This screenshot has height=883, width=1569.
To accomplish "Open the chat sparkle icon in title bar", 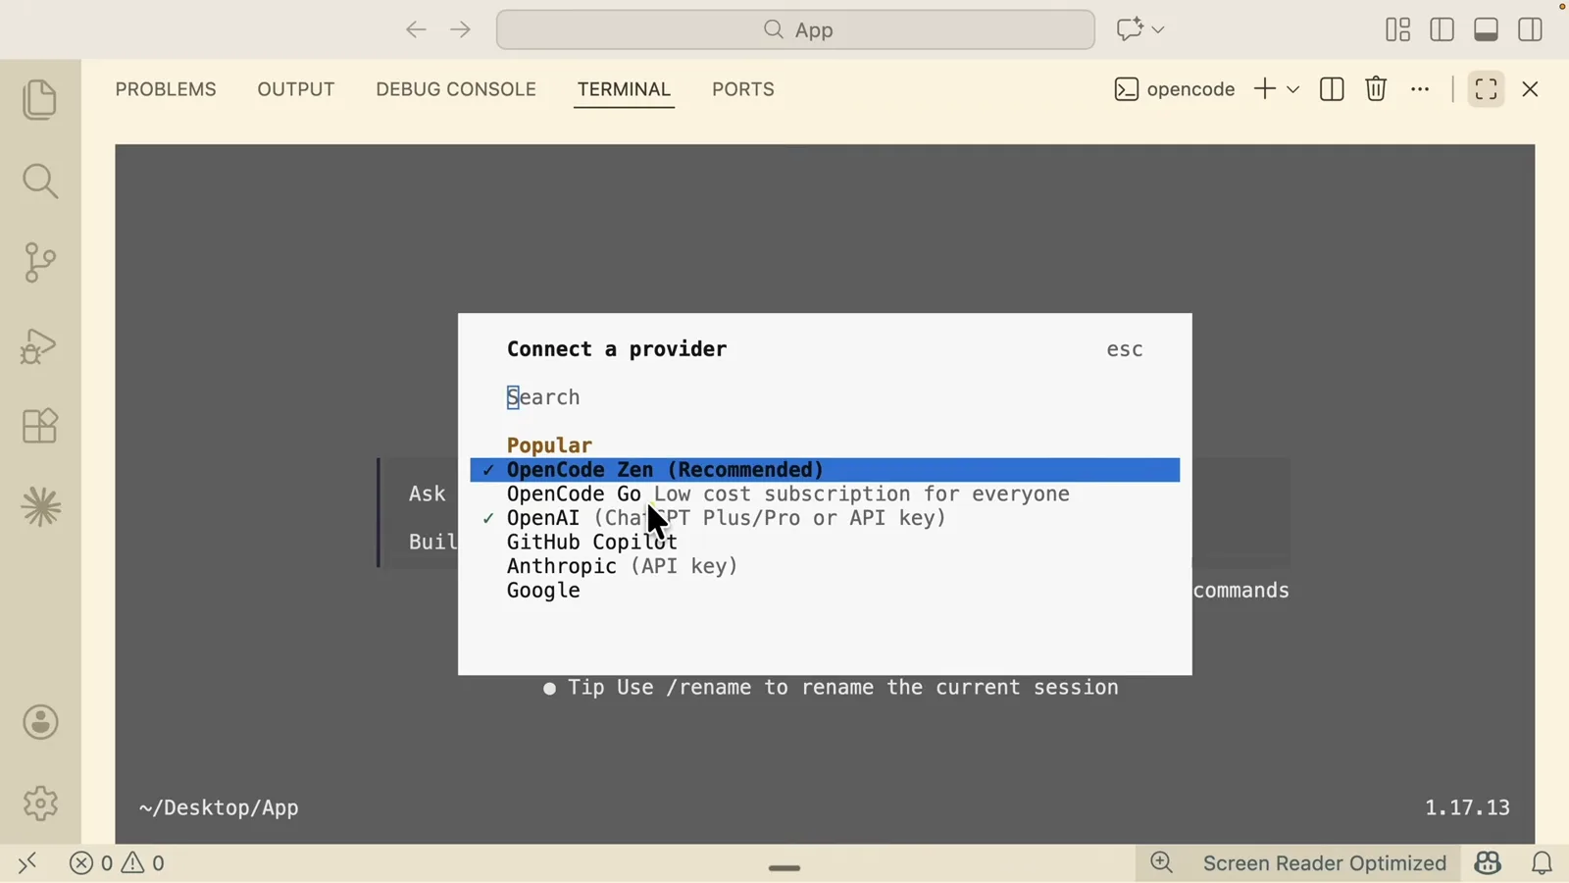I will click(1130, 29).
